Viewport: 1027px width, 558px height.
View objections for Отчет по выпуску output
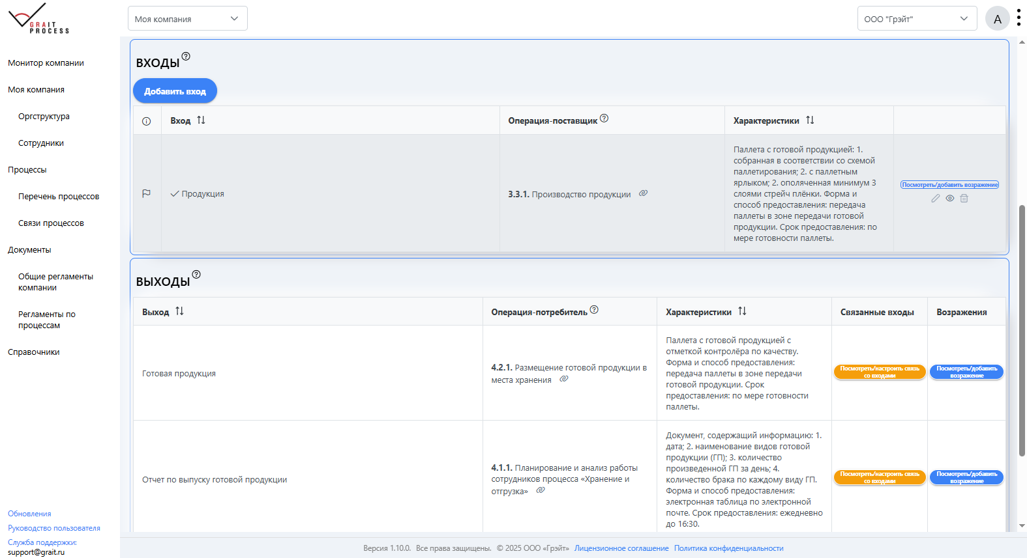coord(966,477)
